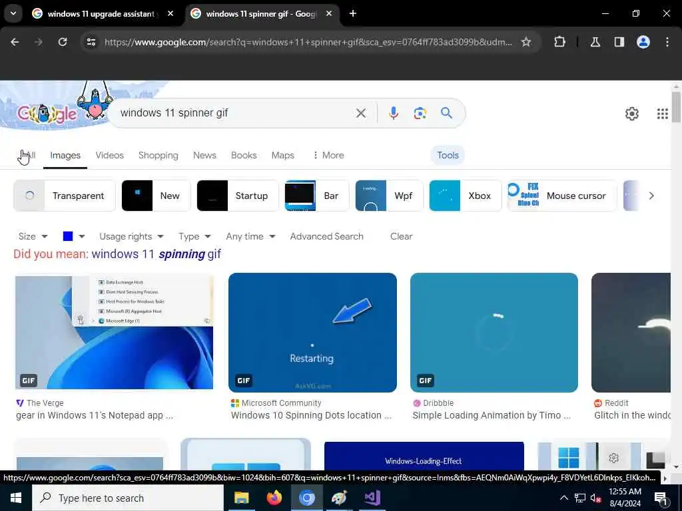The width and height of the screenshot is (682, 511).
Task: Open the tab search dropdown arrow
Action: point(13,13)
